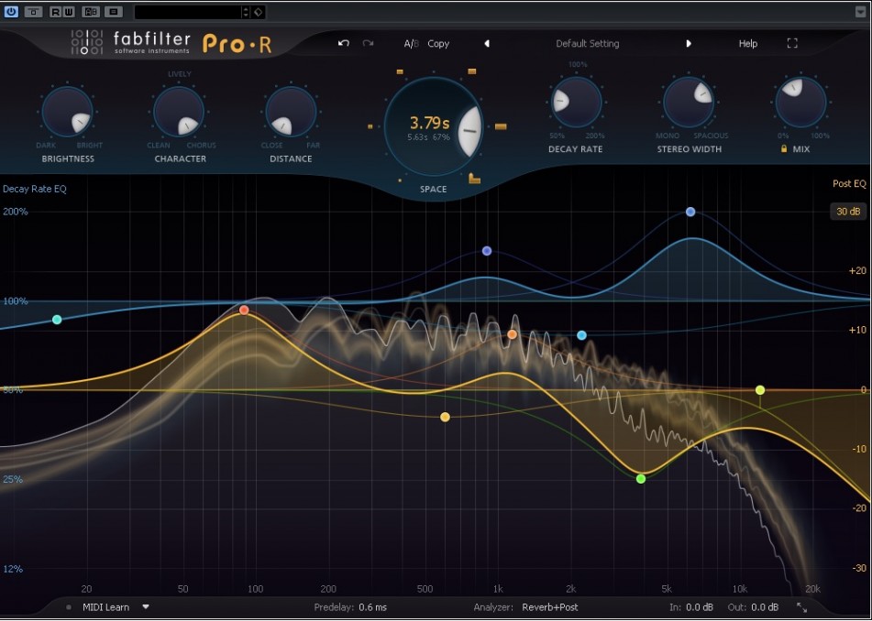Select the purple Decay Rate EQ node at 200%
Viewport: 872px width, 621px height.
coord(690,212)
